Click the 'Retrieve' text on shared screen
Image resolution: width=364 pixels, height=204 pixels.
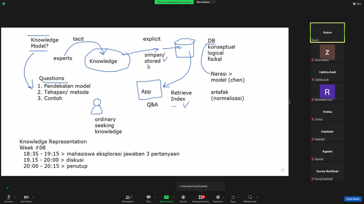(181, 93)
